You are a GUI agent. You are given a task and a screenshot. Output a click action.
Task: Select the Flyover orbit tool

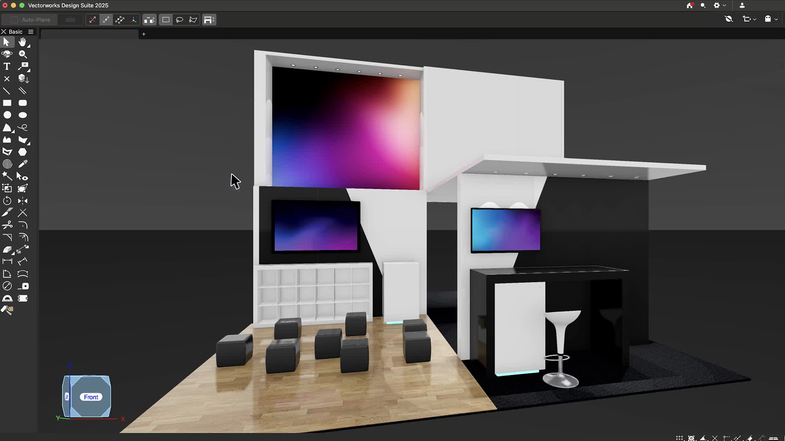pos(7,54)
